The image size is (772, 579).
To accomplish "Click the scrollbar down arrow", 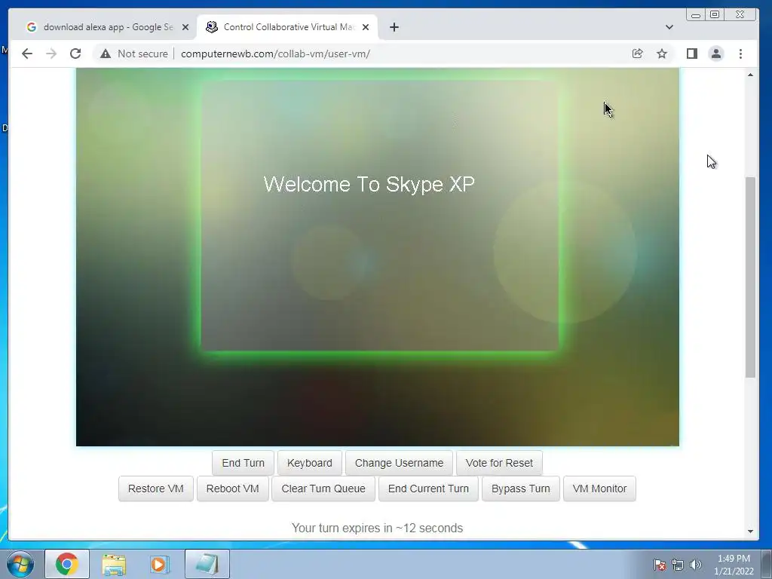I will [750, 531].
